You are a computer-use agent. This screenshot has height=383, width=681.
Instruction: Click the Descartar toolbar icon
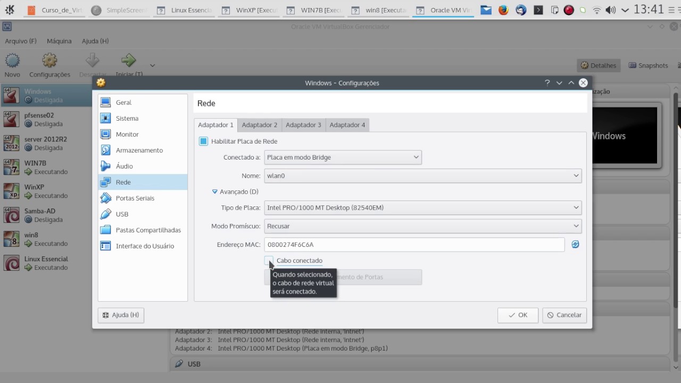[x=93, y=65]
